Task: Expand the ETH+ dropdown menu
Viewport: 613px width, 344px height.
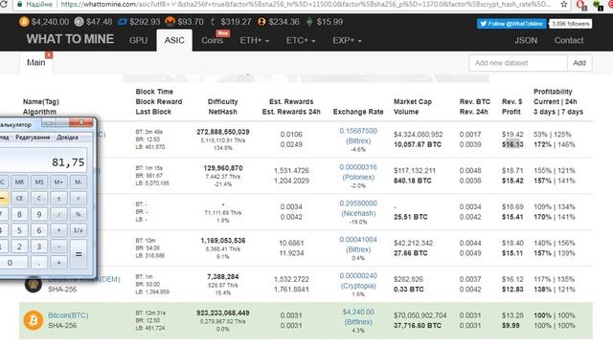Action: (255, 40)
